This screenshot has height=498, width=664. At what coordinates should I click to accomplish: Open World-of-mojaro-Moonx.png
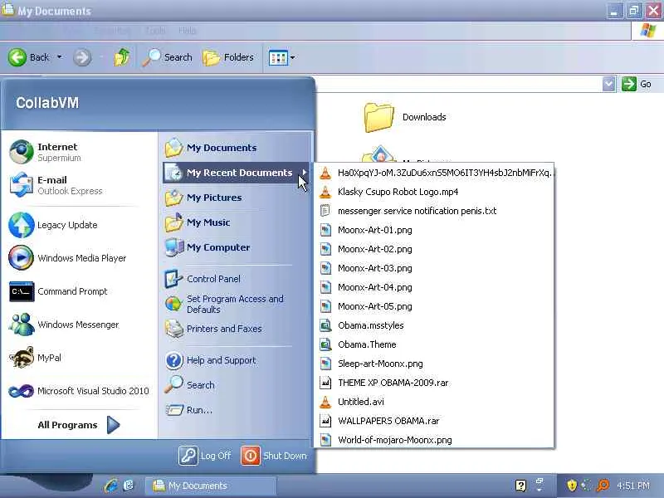(435, 440)
